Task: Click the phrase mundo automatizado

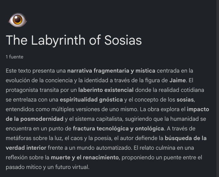Action: tap(104, 148)
